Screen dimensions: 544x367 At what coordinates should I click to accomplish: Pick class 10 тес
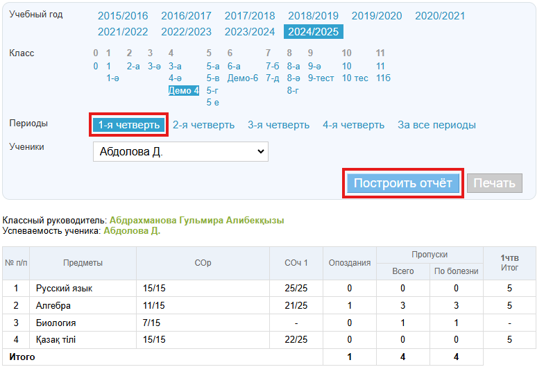[355, 78]
